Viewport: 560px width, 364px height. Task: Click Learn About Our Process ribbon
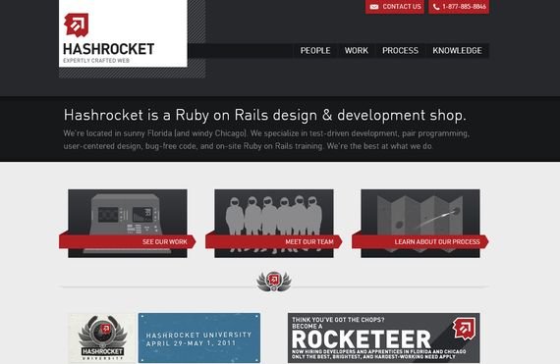420,241
